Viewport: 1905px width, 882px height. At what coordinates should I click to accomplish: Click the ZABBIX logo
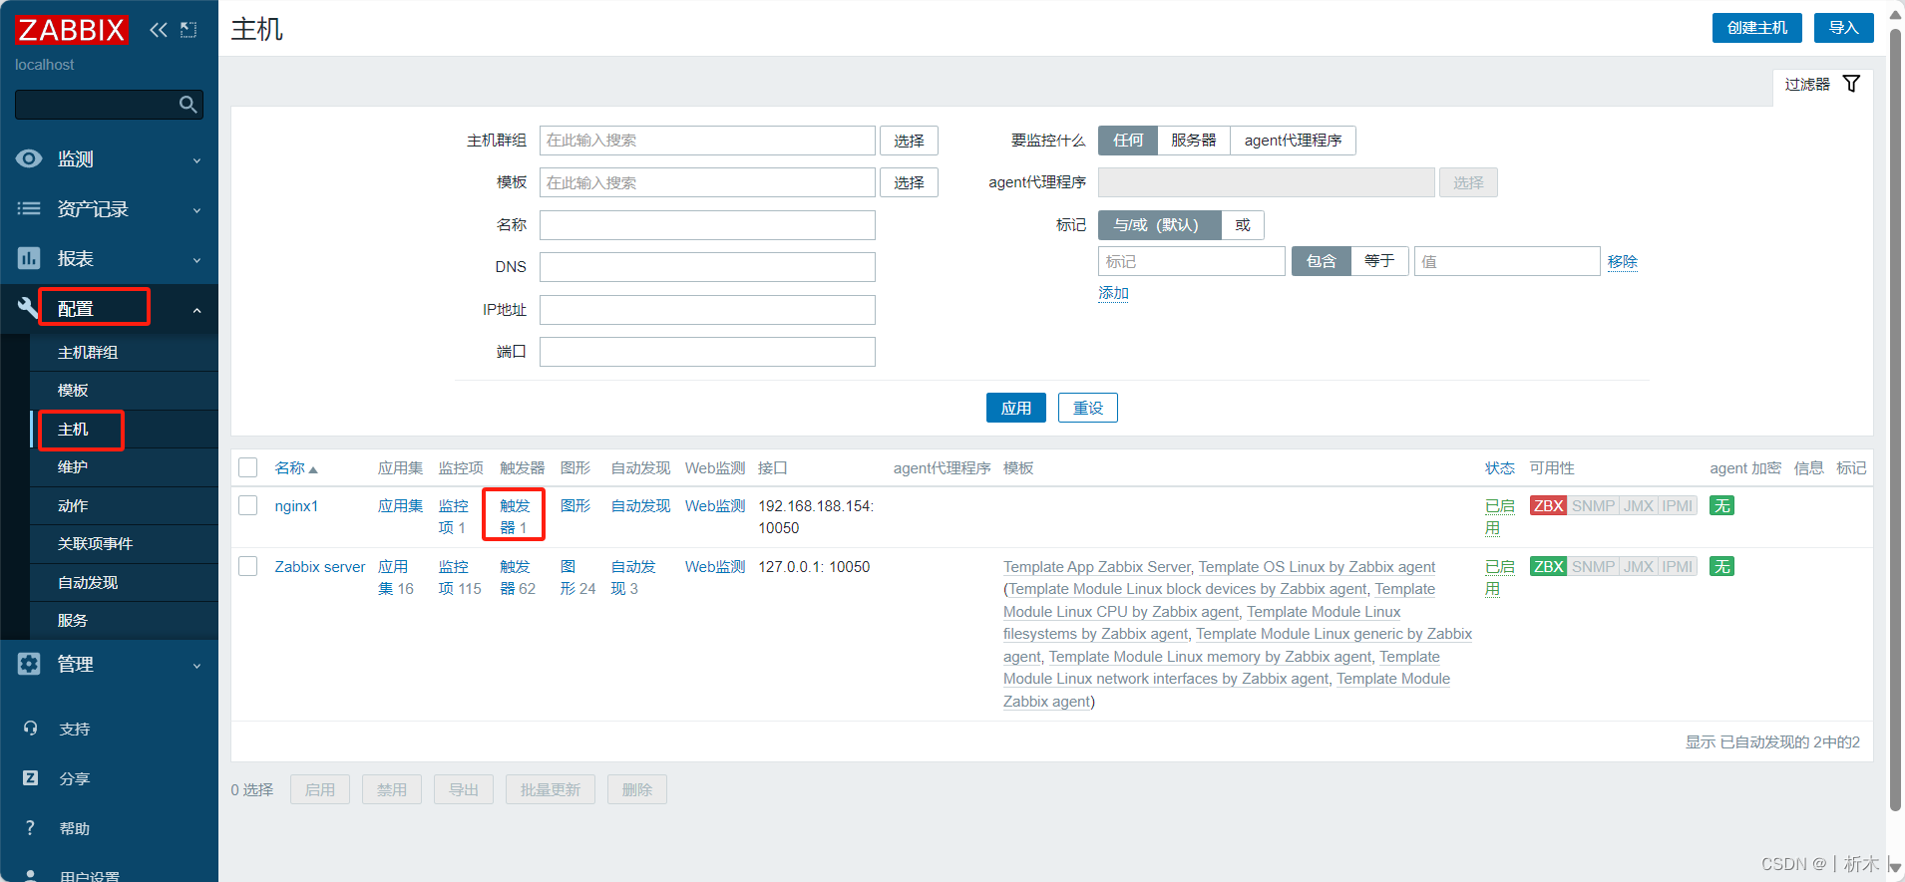click(x=72, y=30)
